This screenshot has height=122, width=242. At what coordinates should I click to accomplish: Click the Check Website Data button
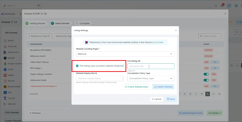(x=137, y=87)
